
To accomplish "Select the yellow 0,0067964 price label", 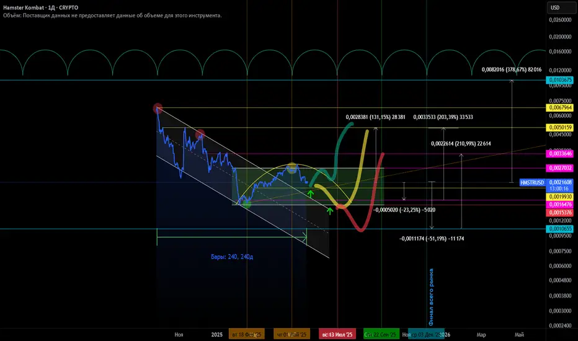I will pyautogui.click(x=559, y=108).
